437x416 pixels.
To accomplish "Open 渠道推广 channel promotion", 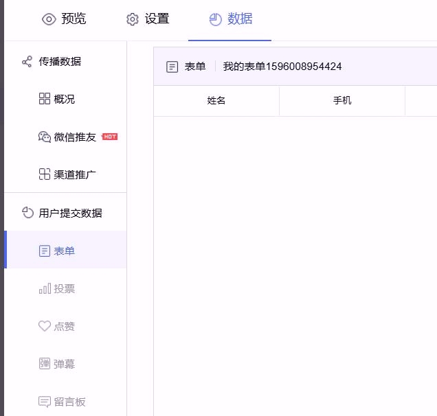I will tap(74, 174).
